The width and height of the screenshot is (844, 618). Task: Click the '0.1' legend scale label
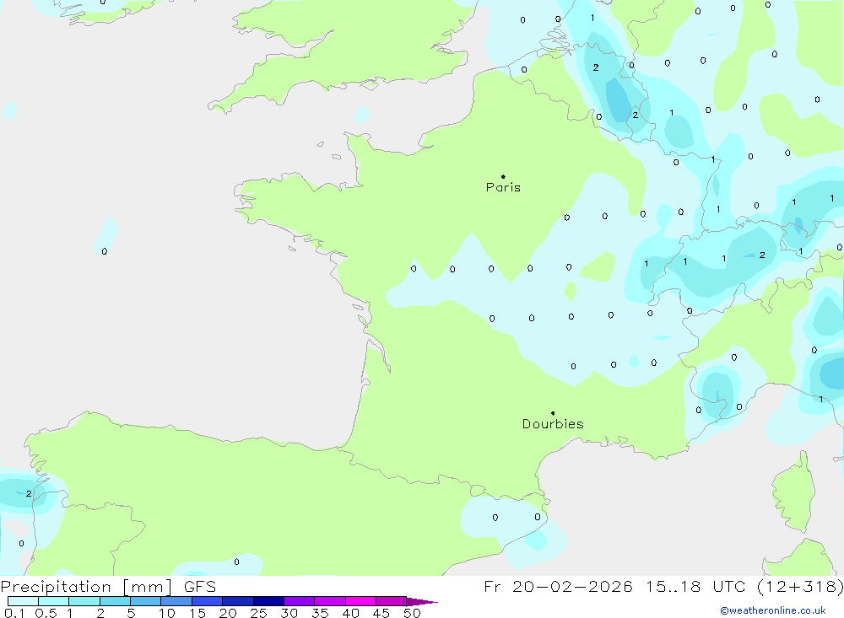click(14, 613)
